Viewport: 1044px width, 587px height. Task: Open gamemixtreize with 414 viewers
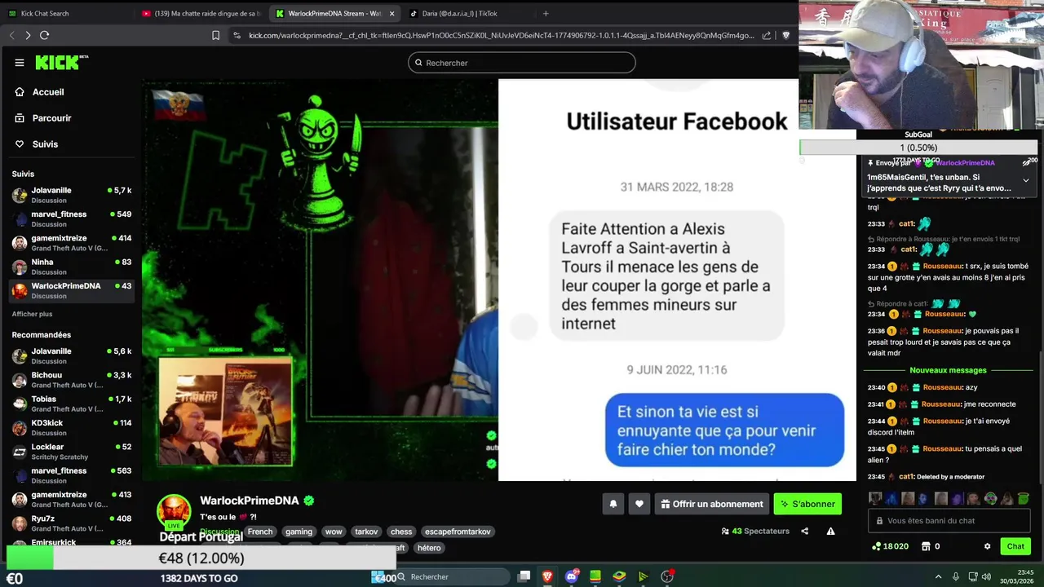(72, 243)
